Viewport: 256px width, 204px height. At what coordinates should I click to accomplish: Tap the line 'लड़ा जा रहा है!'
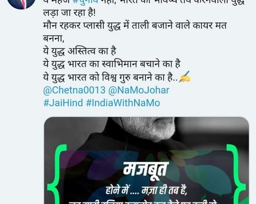pyautogui.click(x=69, y=13)
